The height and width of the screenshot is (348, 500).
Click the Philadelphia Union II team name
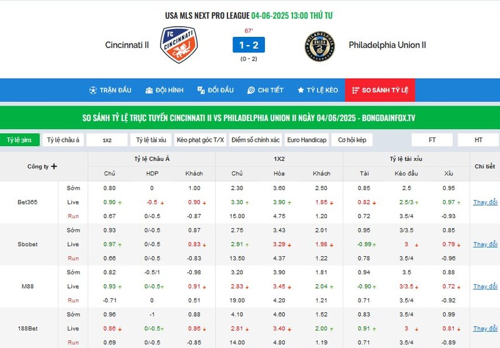tap(387, 45)
